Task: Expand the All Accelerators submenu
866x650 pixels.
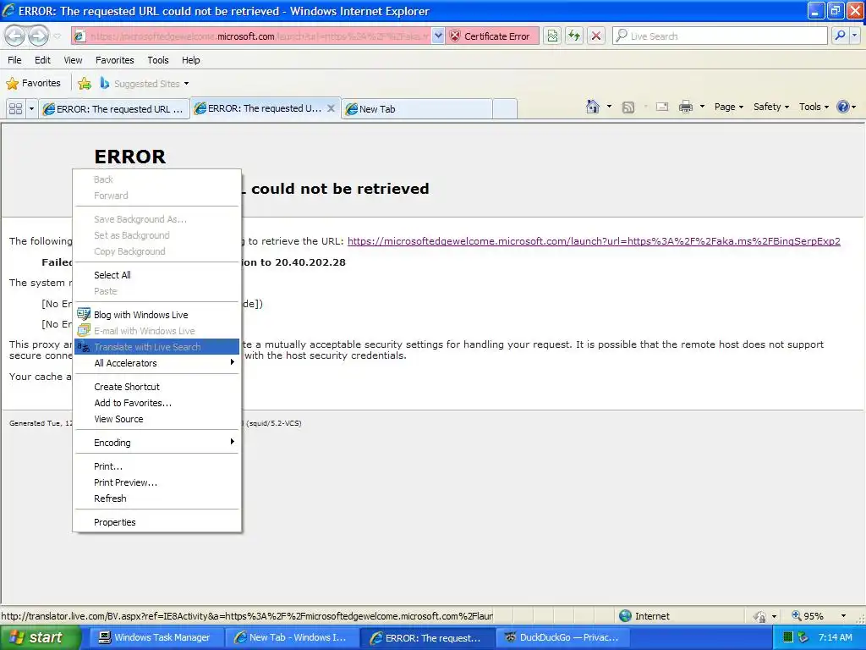Action: tap(156, 362)
